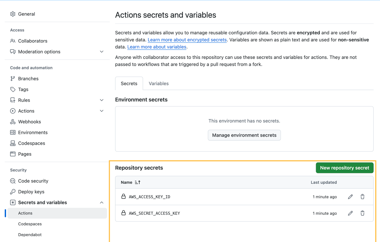Click the Code security icon
The height and width of the screenshot is (242, 380).
point(13,181)
